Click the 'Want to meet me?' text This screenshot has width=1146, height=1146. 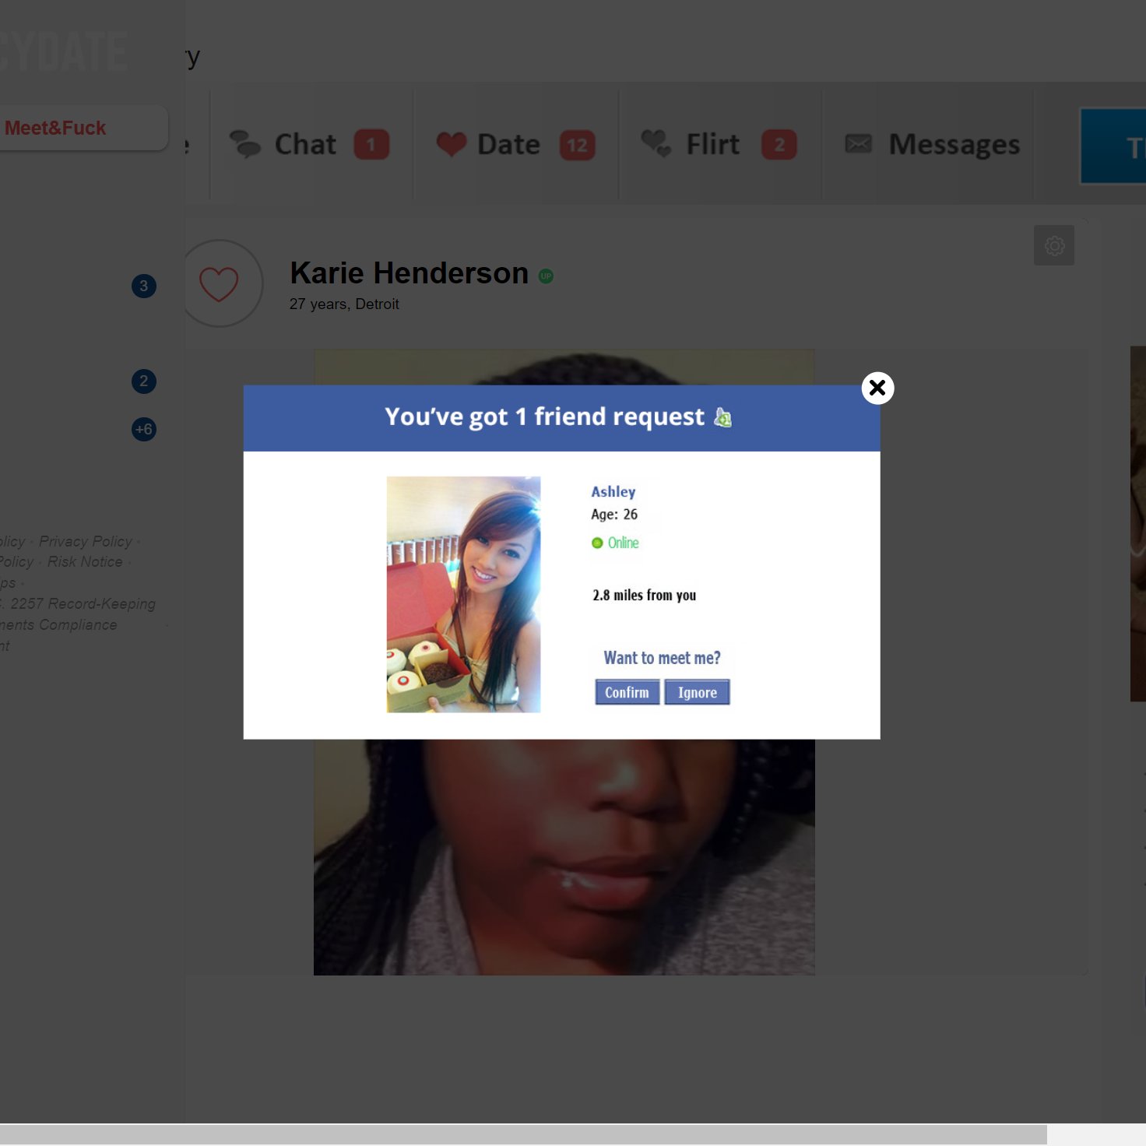(662, 658)
